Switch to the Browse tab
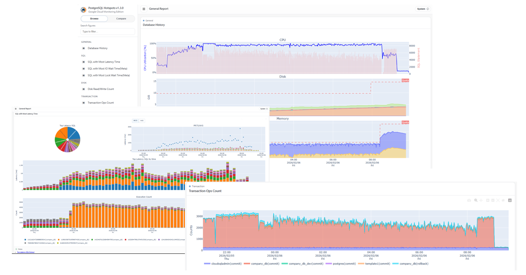The height and width of the screenshot is (275, 526). click(94, 19)
